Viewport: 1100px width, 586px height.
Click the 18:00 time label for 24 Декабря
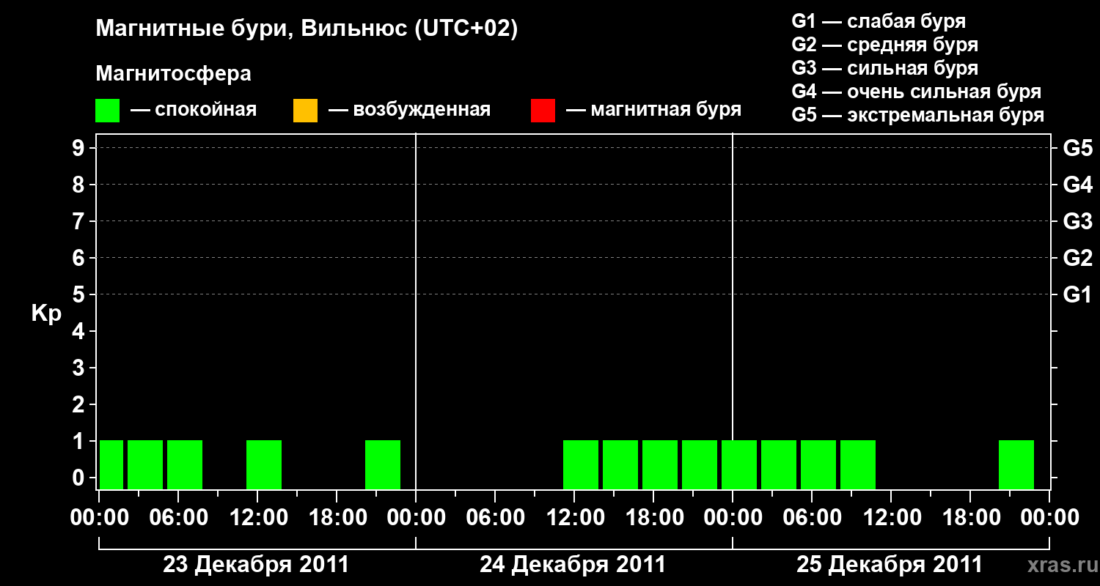tap(653, 517)
